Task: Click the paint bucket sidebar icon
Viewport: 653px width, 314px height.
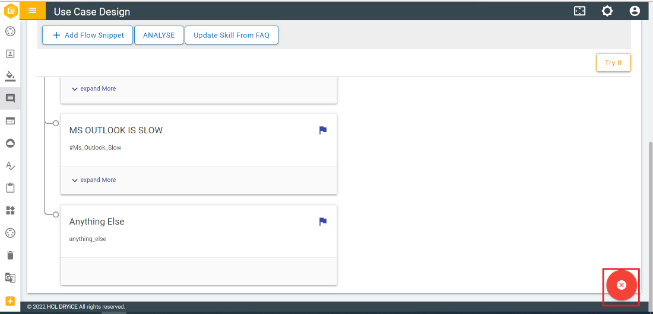Action: tap(10, 76)
